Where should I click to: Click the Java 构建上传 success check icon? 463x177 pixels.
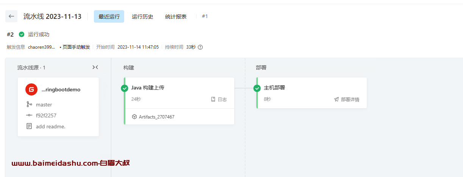click(125, 88)
